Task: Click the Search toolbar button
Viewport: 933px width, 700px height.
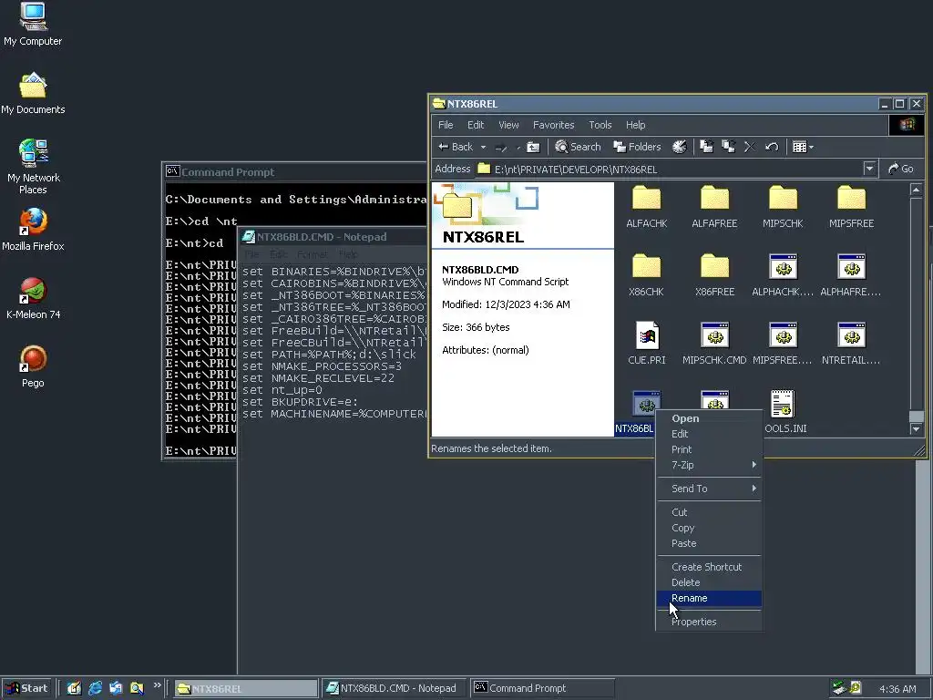Action: 578,147
